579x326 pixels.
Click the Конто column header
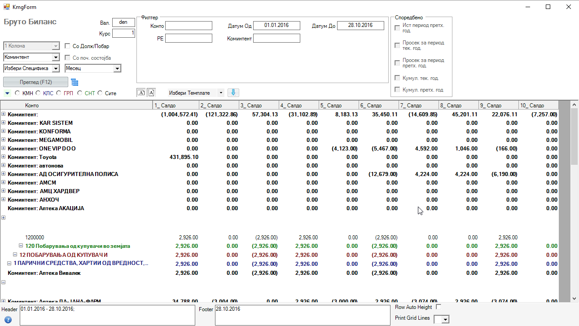tap(76, 106)
